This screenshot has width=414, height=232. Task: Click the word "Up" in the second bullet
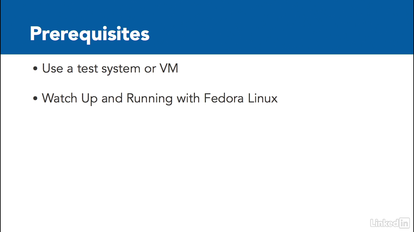tap(89, 99)
